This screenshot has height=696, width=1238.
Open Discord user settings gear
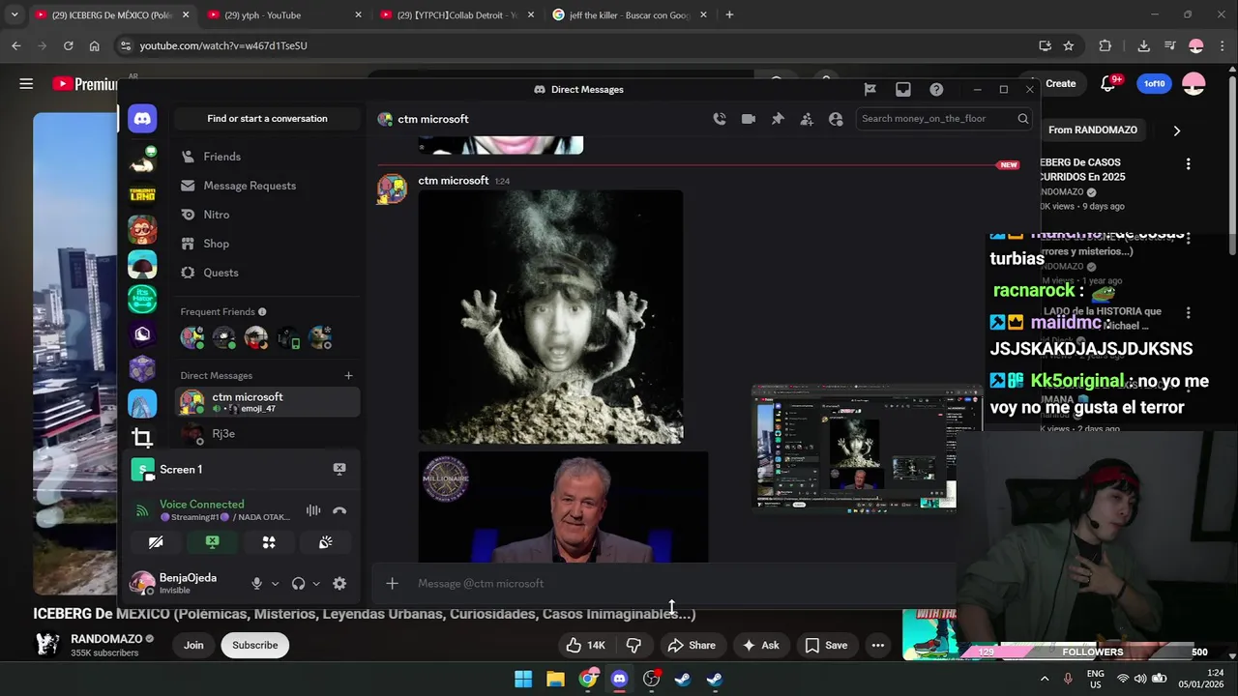tap(339, 583)
